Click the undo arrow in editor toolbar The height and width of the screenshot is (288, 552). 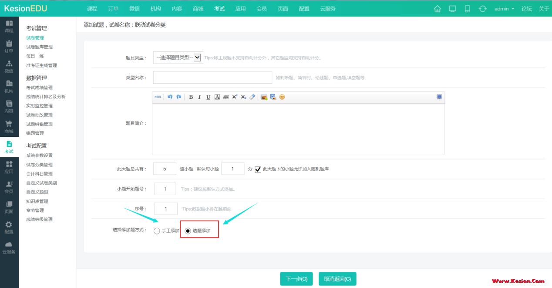point(170,97)
